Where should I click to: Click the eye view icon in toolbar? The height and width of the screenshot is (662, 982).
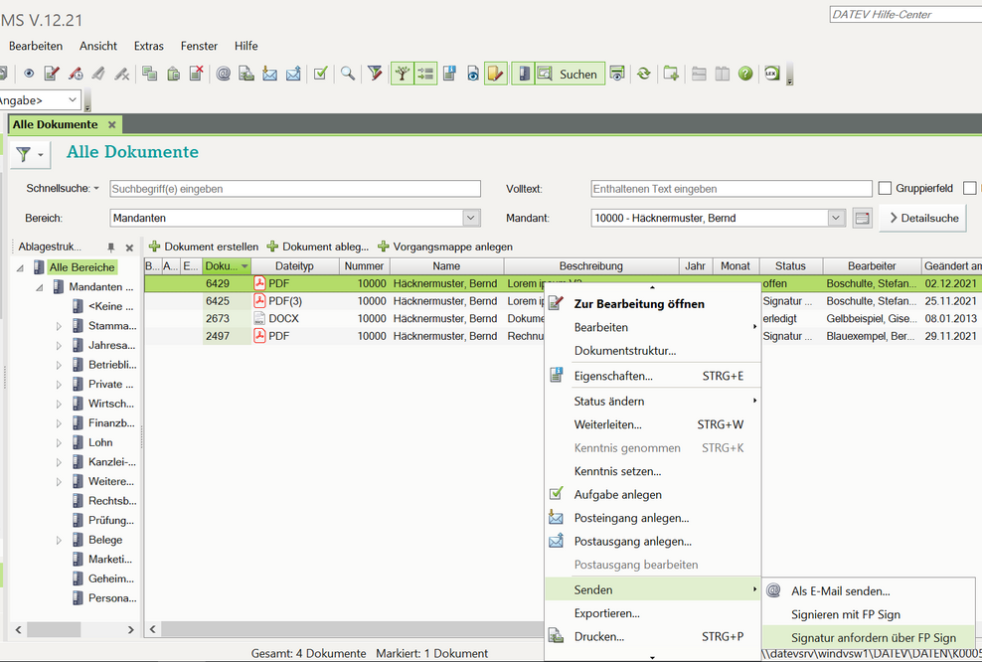pyautogui.click(x=29, y=74)
